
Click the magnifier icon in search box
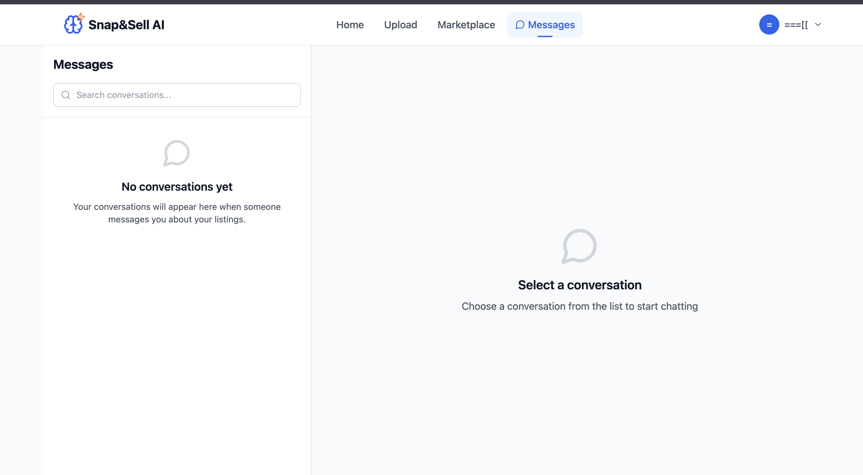click(66, 95)
